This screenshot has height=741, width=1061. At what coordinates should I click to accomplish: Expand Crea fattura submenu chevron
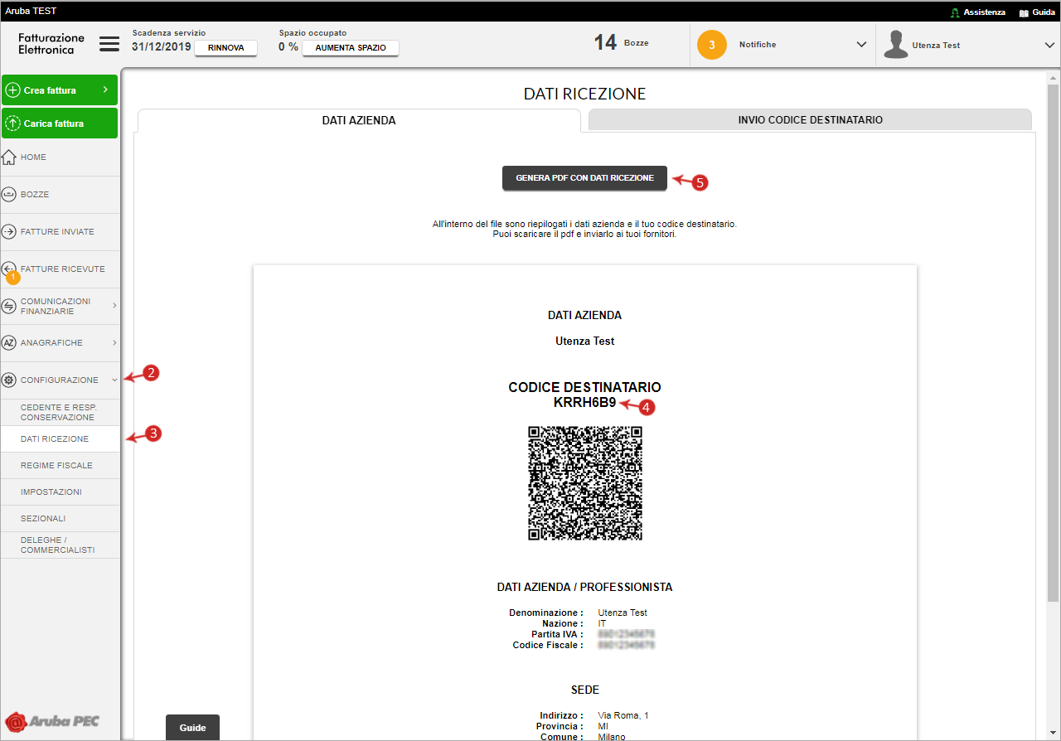coord(105,90)
